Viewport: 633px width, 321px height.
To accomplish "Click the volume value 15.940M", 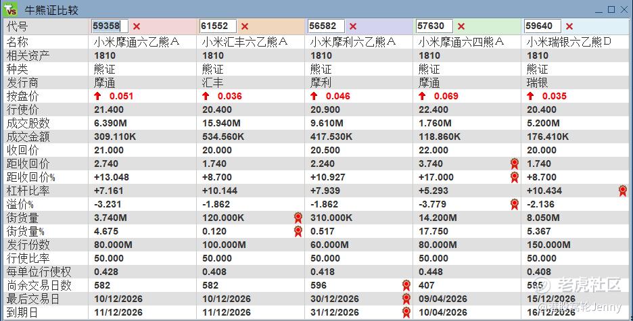I will (x=221, y=123).
